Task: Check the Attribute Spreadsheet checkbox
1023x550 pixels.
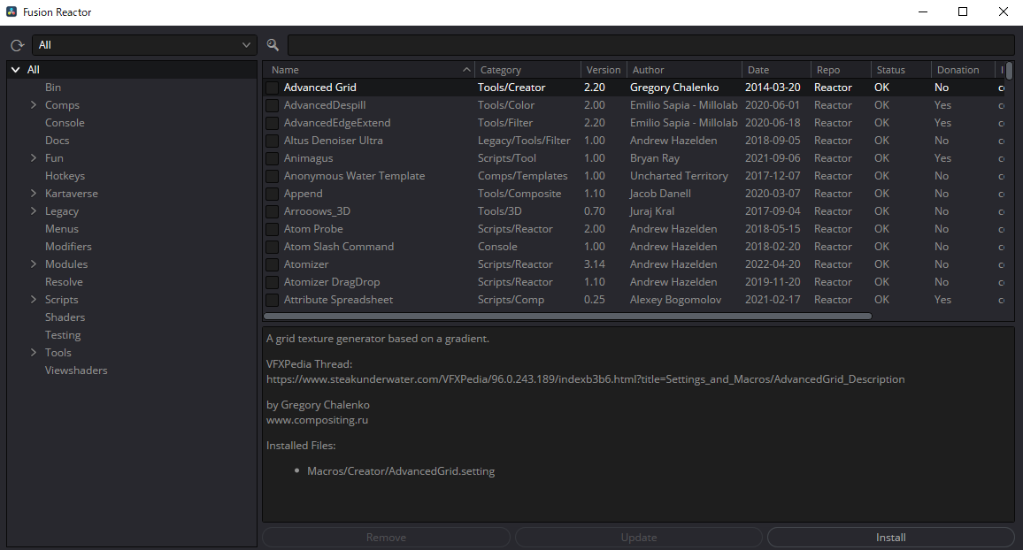Action: [272, 300]
